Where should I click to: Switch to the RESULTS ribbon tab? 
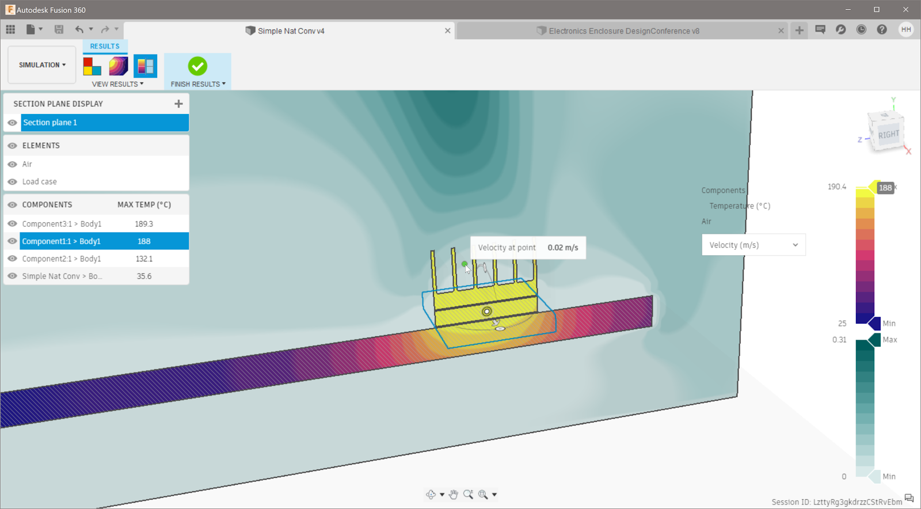pyautogui.click(x=105, y=46)
